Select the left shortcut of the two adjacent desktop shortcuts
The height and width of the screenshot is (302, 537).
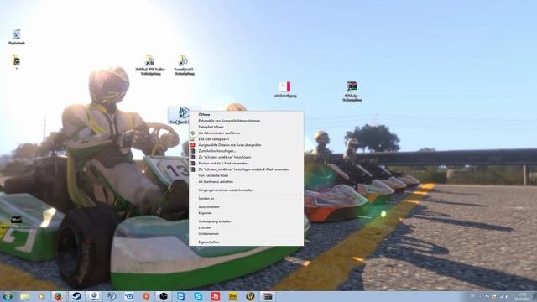(x=150, y=65)
